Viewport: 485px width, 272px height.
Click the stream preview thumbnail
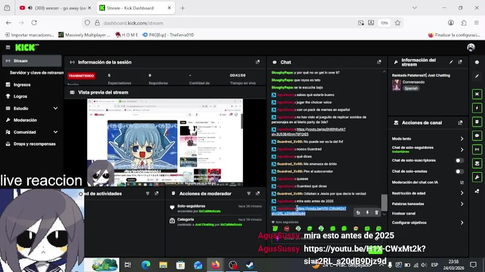[x=165, y=142]
